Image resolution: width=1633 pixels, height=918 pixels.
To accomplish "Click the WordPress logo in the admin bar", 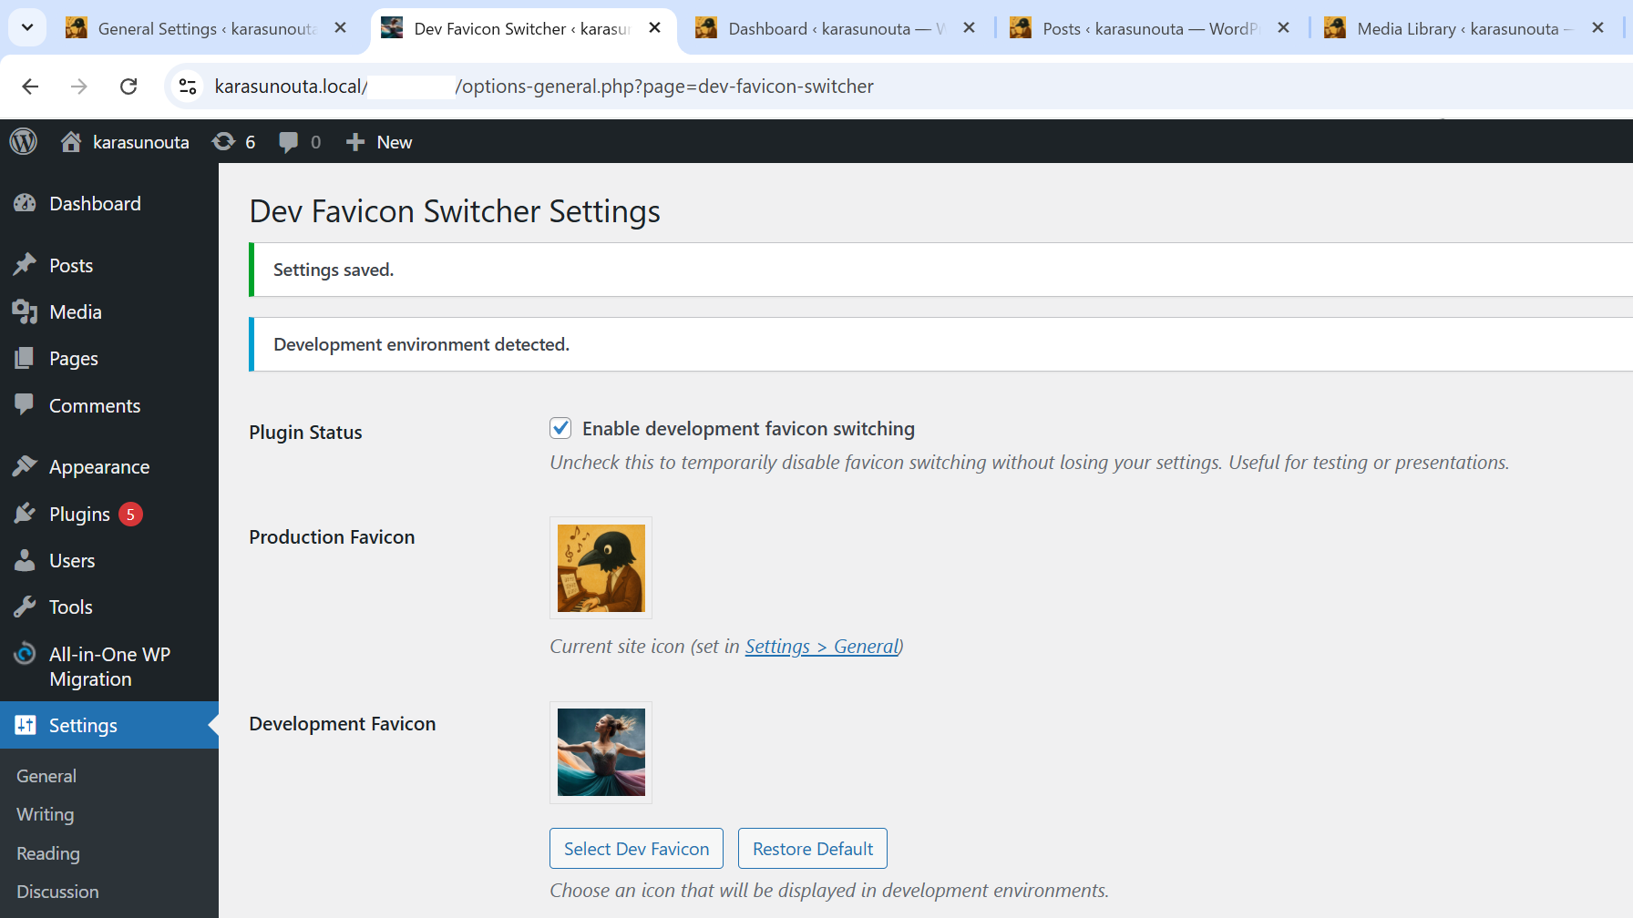I will (x=23, y=141).
